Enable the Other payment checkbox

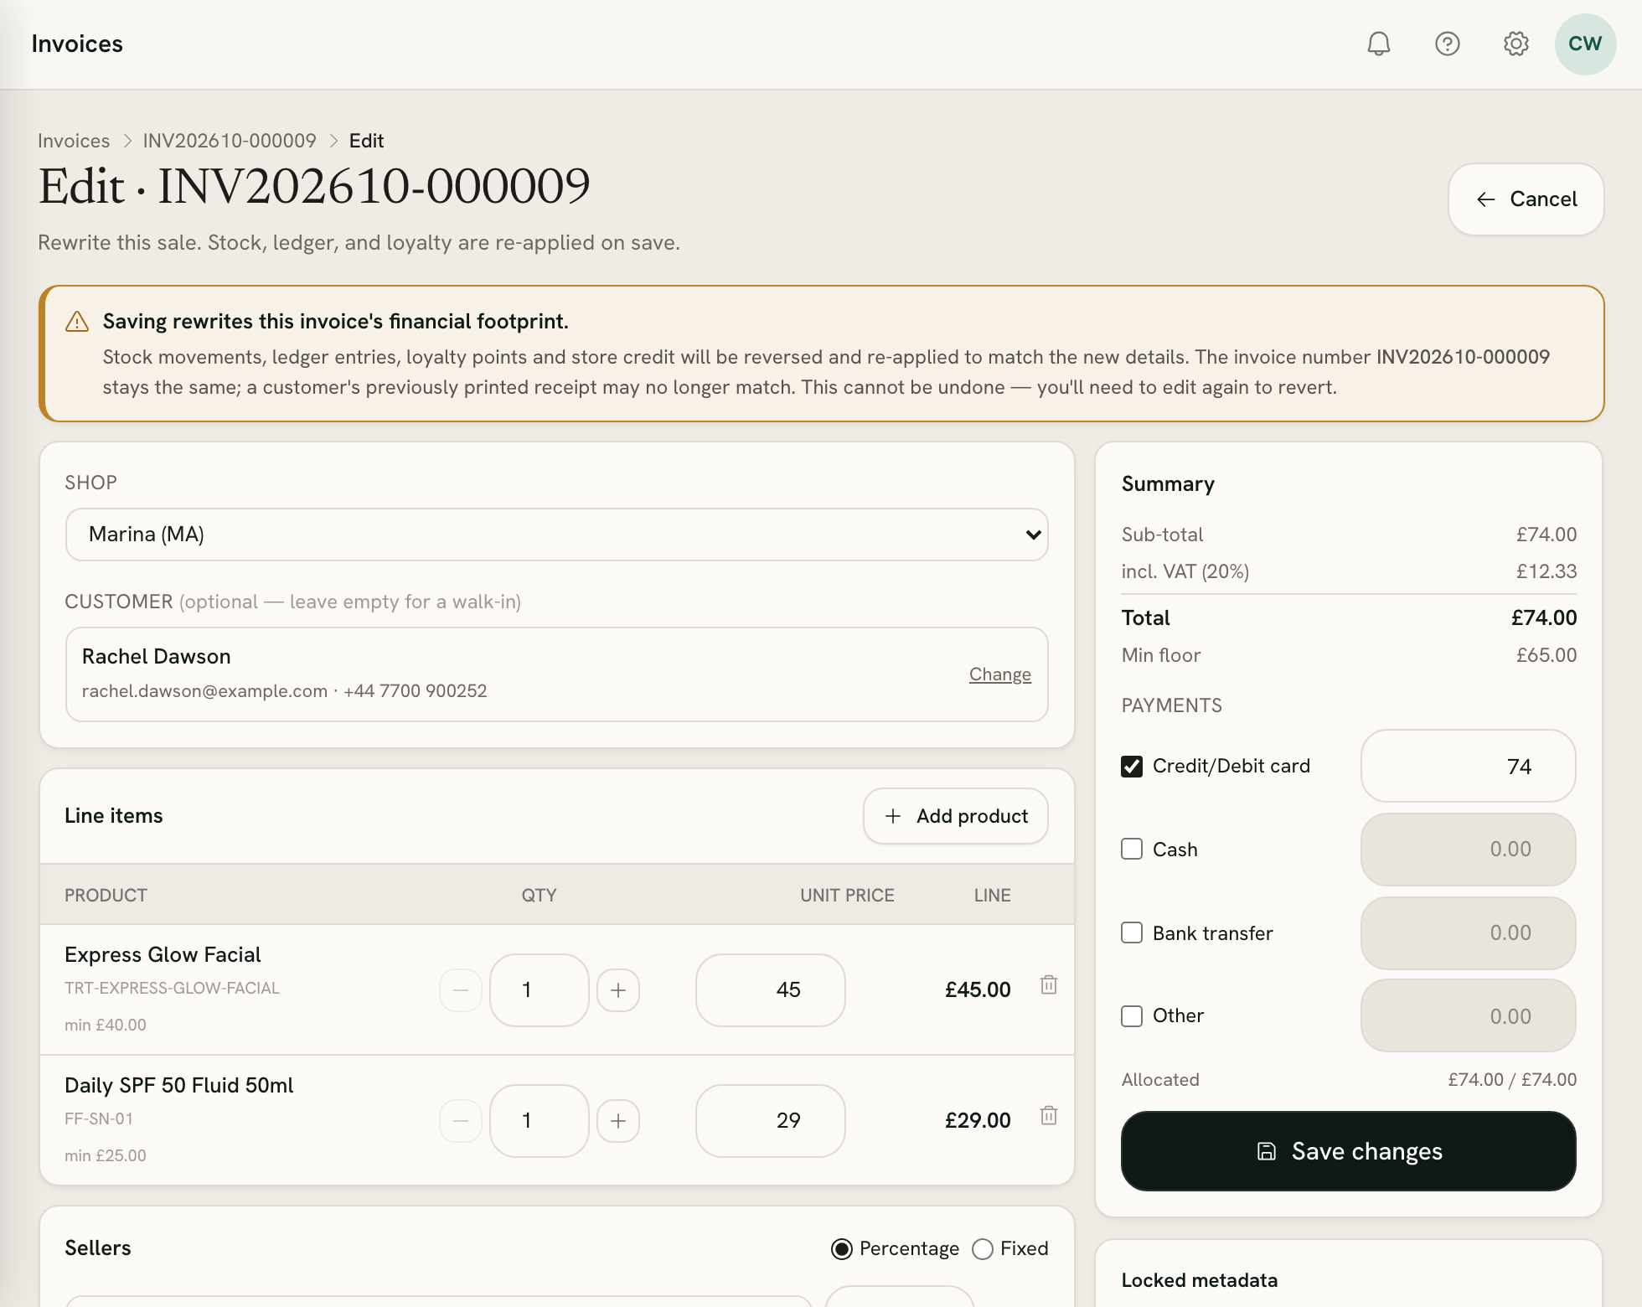1132,1015
